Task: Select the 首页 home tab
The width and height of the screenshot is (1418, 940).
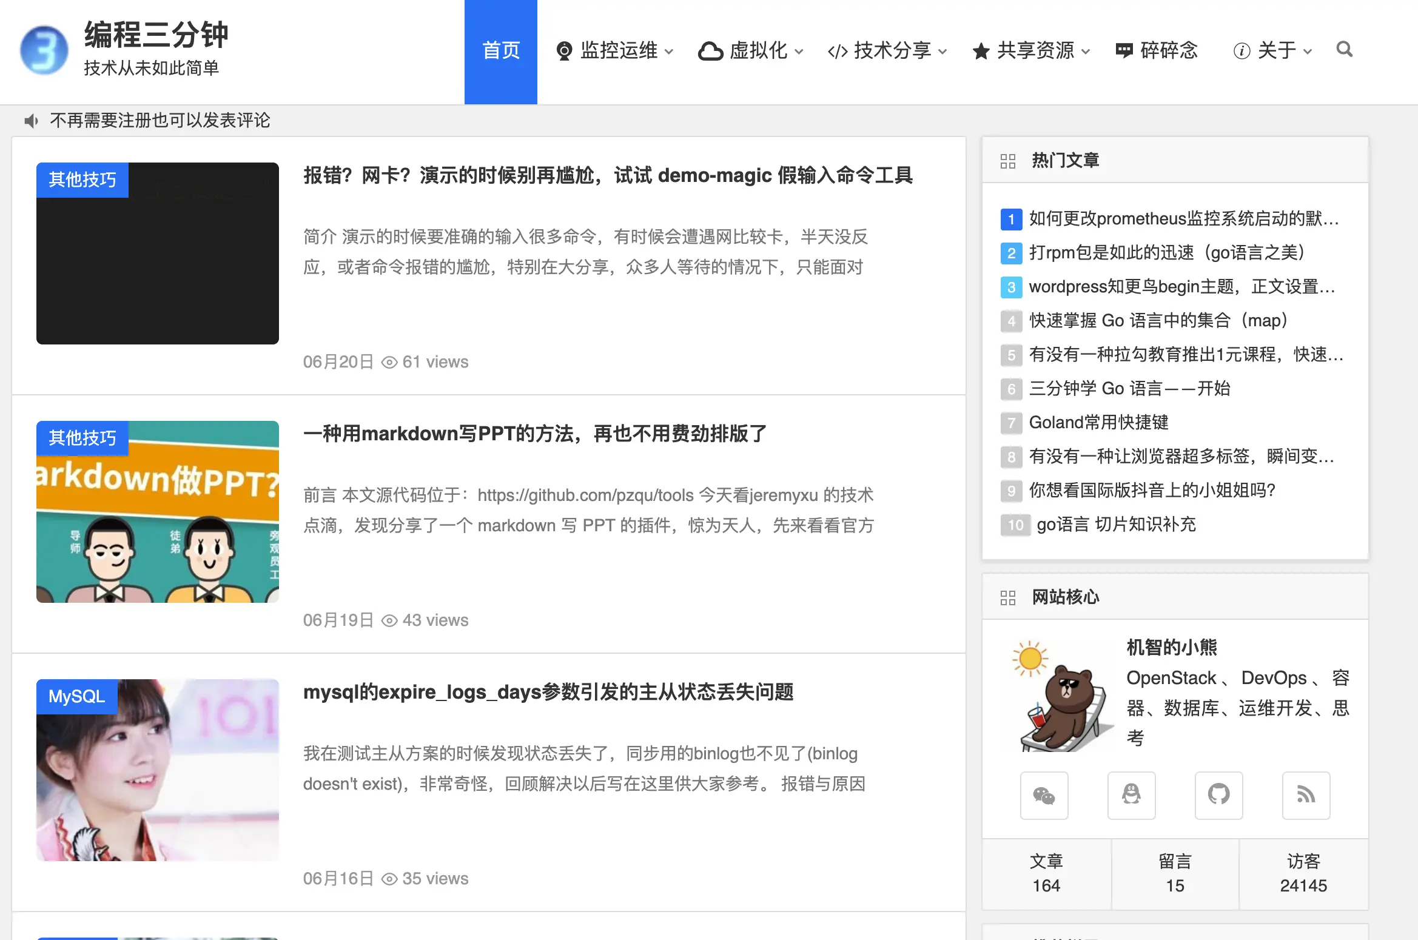Action: point(500,50)
